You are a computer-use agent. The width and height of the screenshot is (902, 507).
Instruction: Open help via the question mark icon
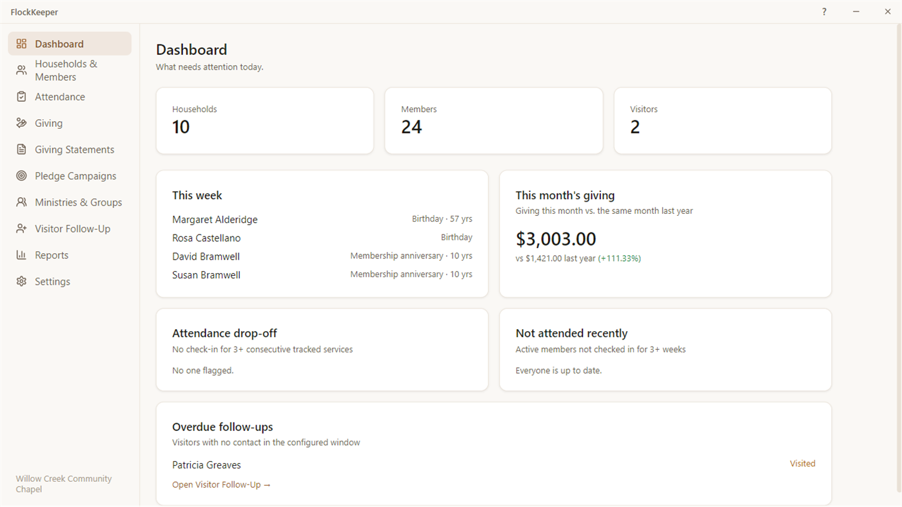tap(824, 12)
